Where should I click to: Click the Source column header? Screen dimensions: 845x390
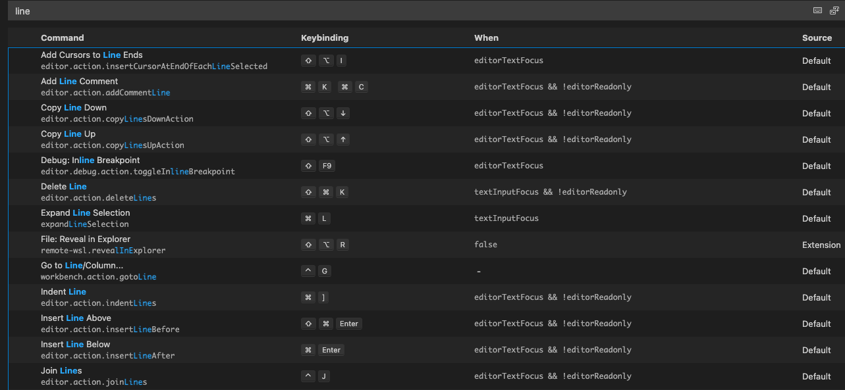pyautogui.click(x=817, y=37)
